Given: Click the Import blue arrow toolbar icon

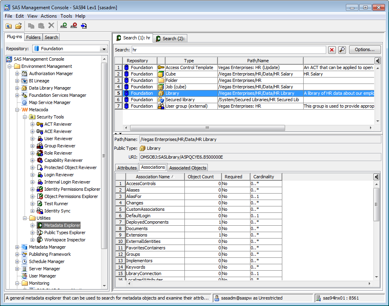Looking at the screenshot, I should click(84, 26).
